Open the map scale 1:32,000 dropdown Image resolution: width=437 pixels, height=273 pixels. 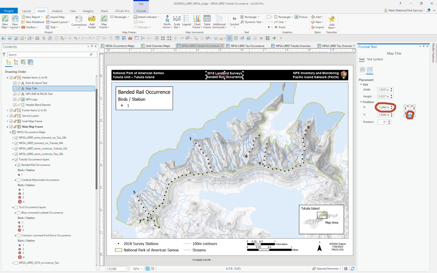(126, 269)
